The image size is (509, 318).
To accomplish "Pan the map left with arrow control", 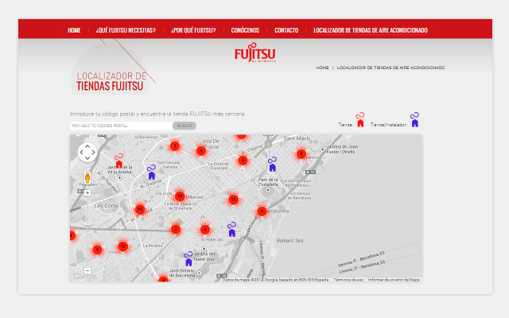I will tap(81, 152).
